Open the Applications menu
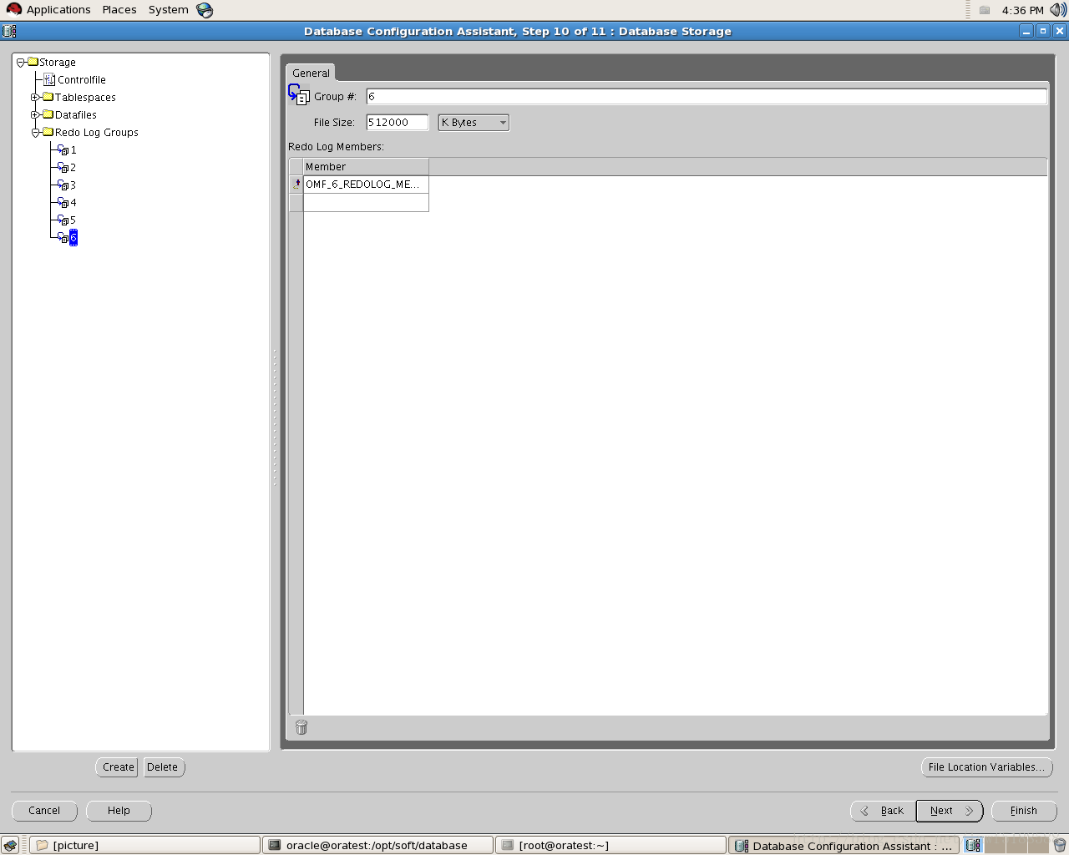The image size is (1069, 855). coord(58,10)
